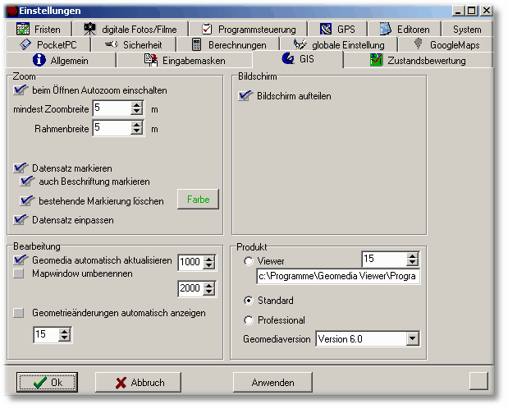The image size is (508, 409).
Task: Open the Farbe color picker button
Action: (x=198, y=200)
